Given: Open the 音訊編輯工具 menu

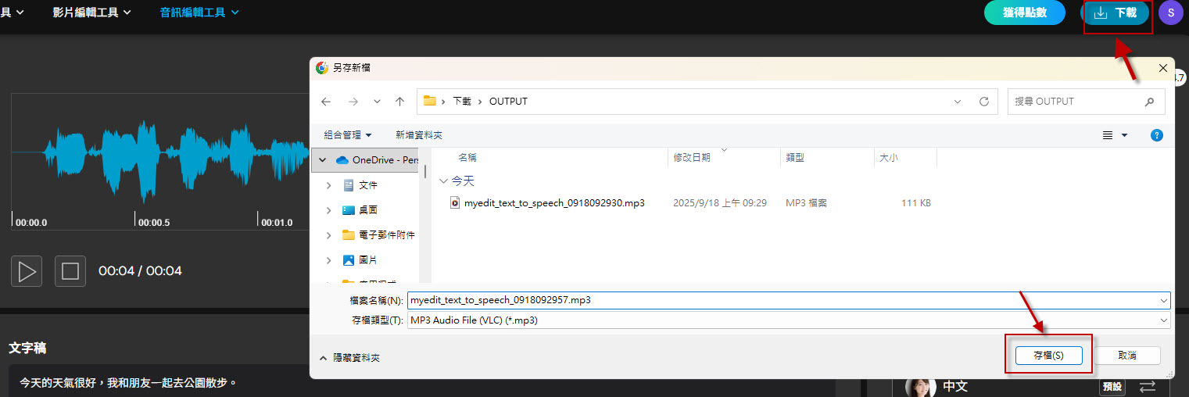Looking at the screenshot, I should point(199,13).
